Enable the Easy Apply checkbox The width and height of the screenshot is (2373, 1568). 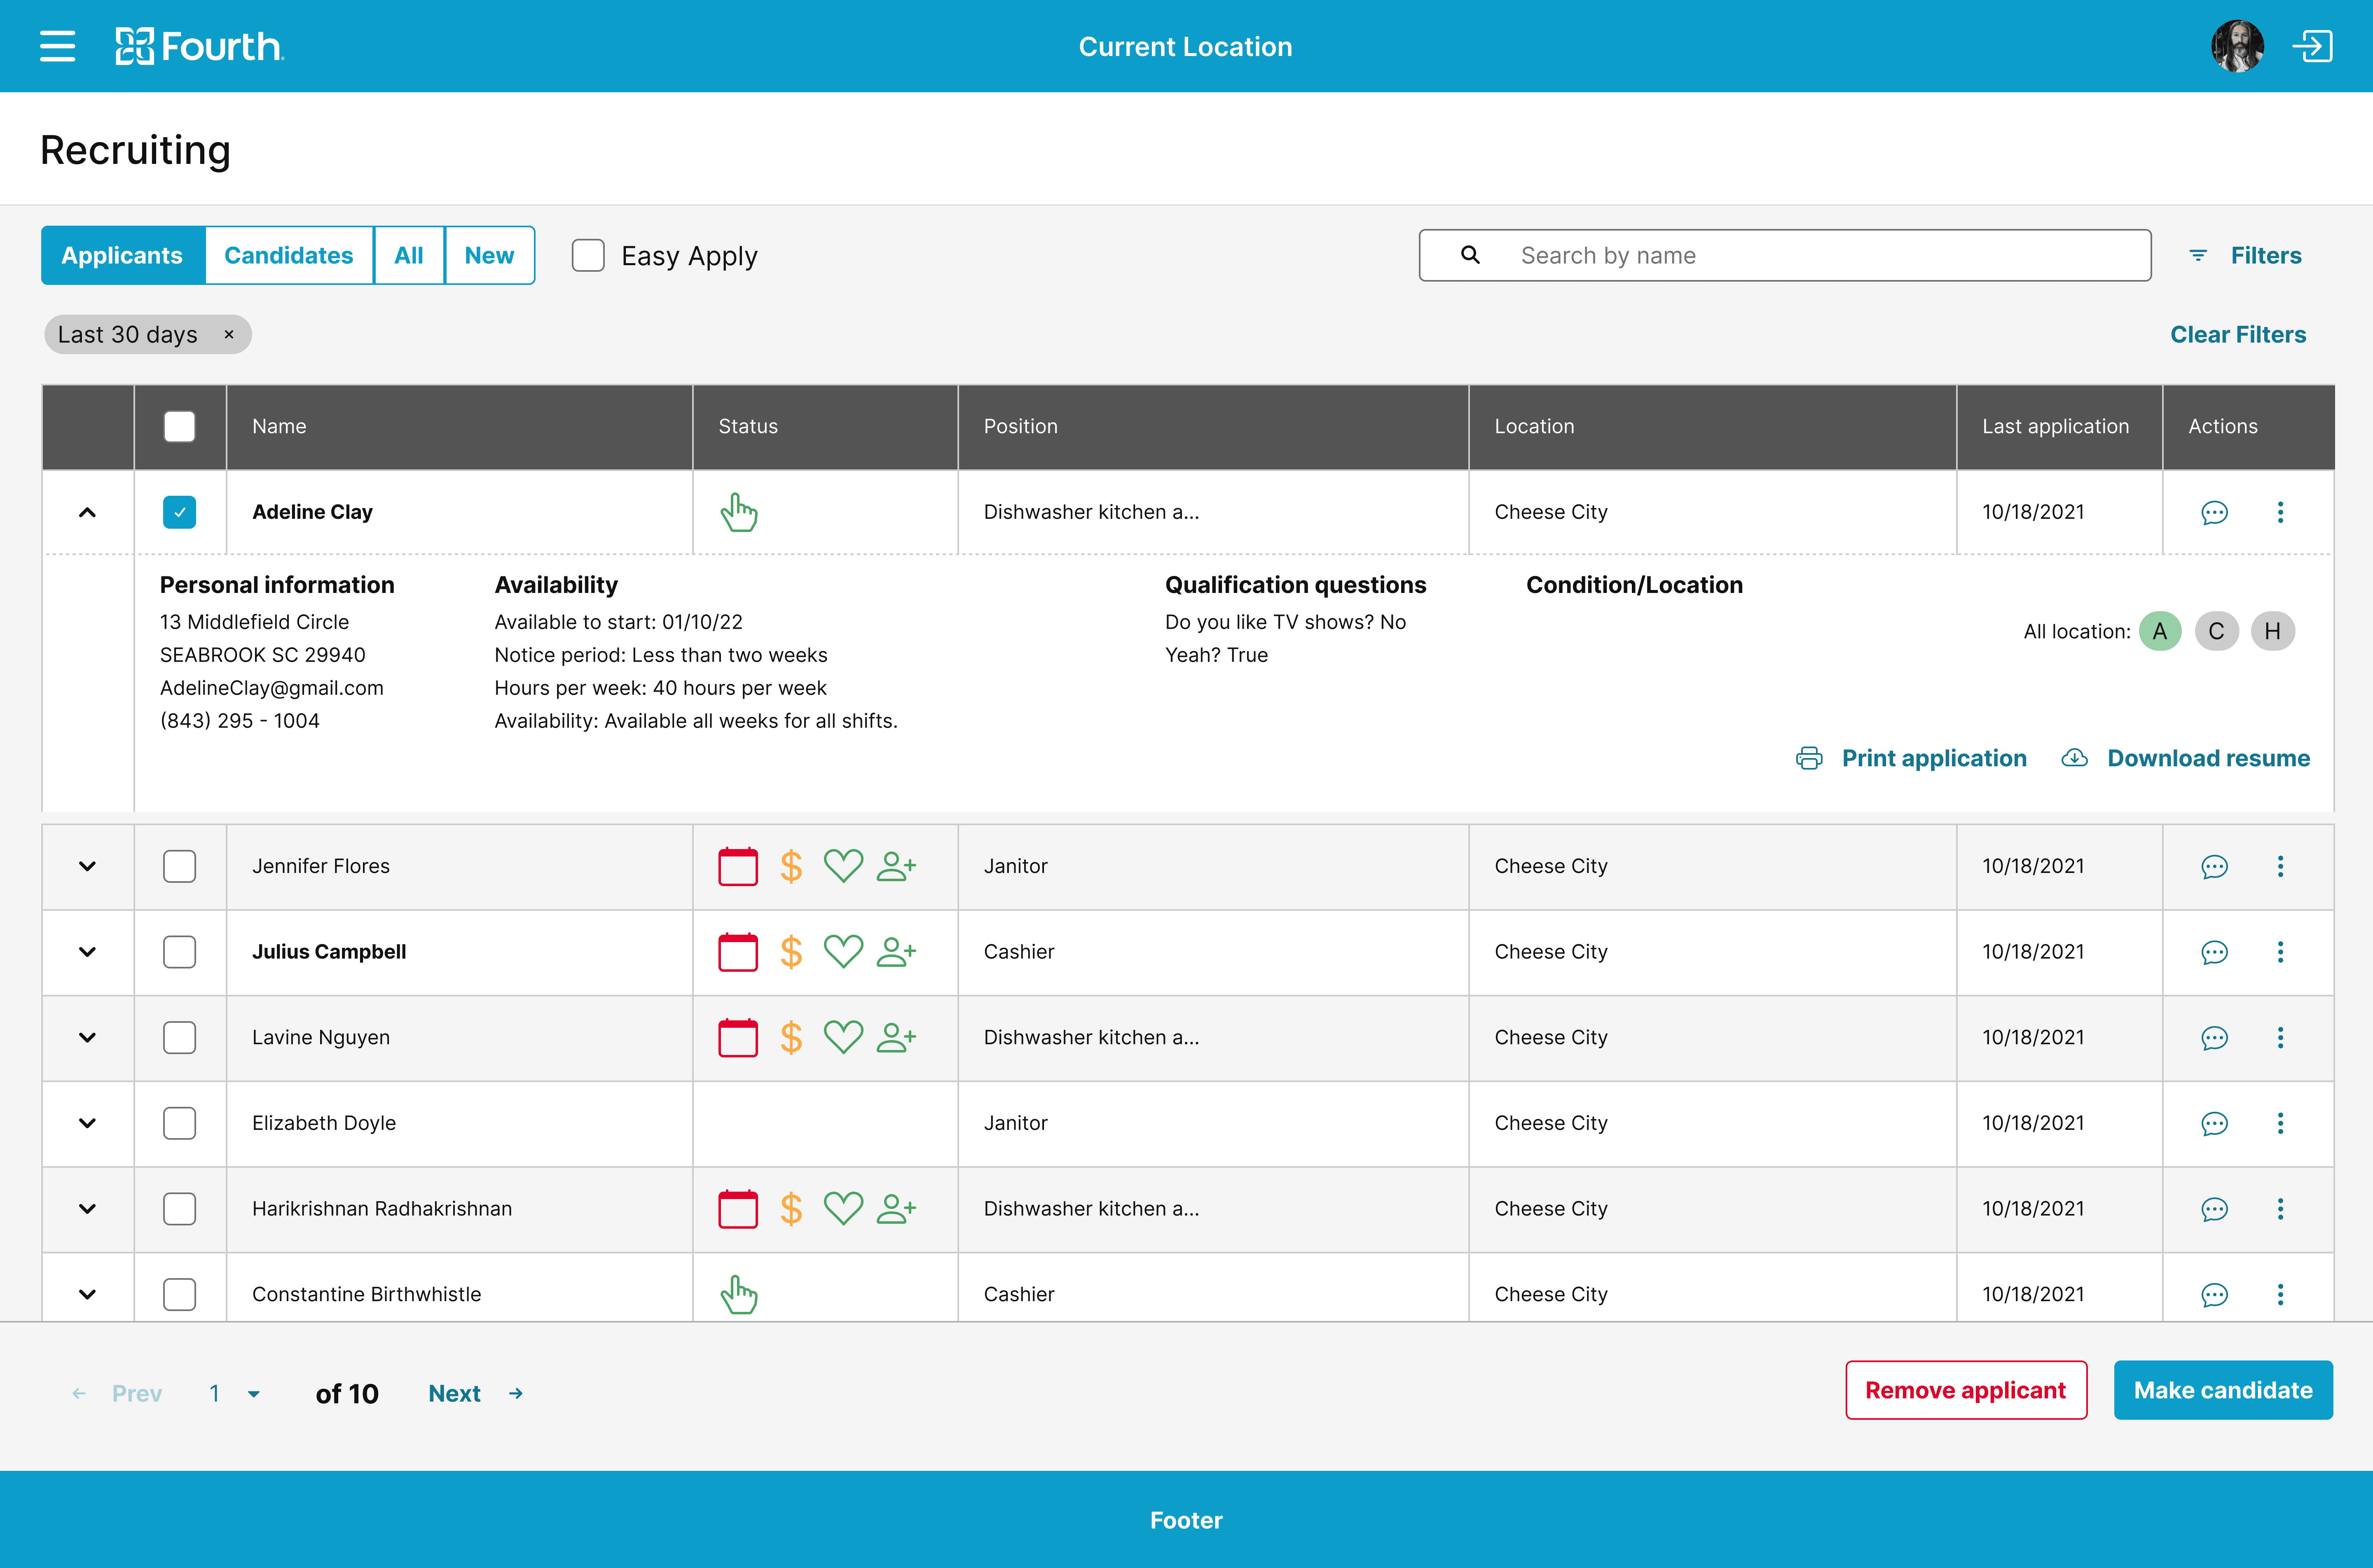(588, 256)
